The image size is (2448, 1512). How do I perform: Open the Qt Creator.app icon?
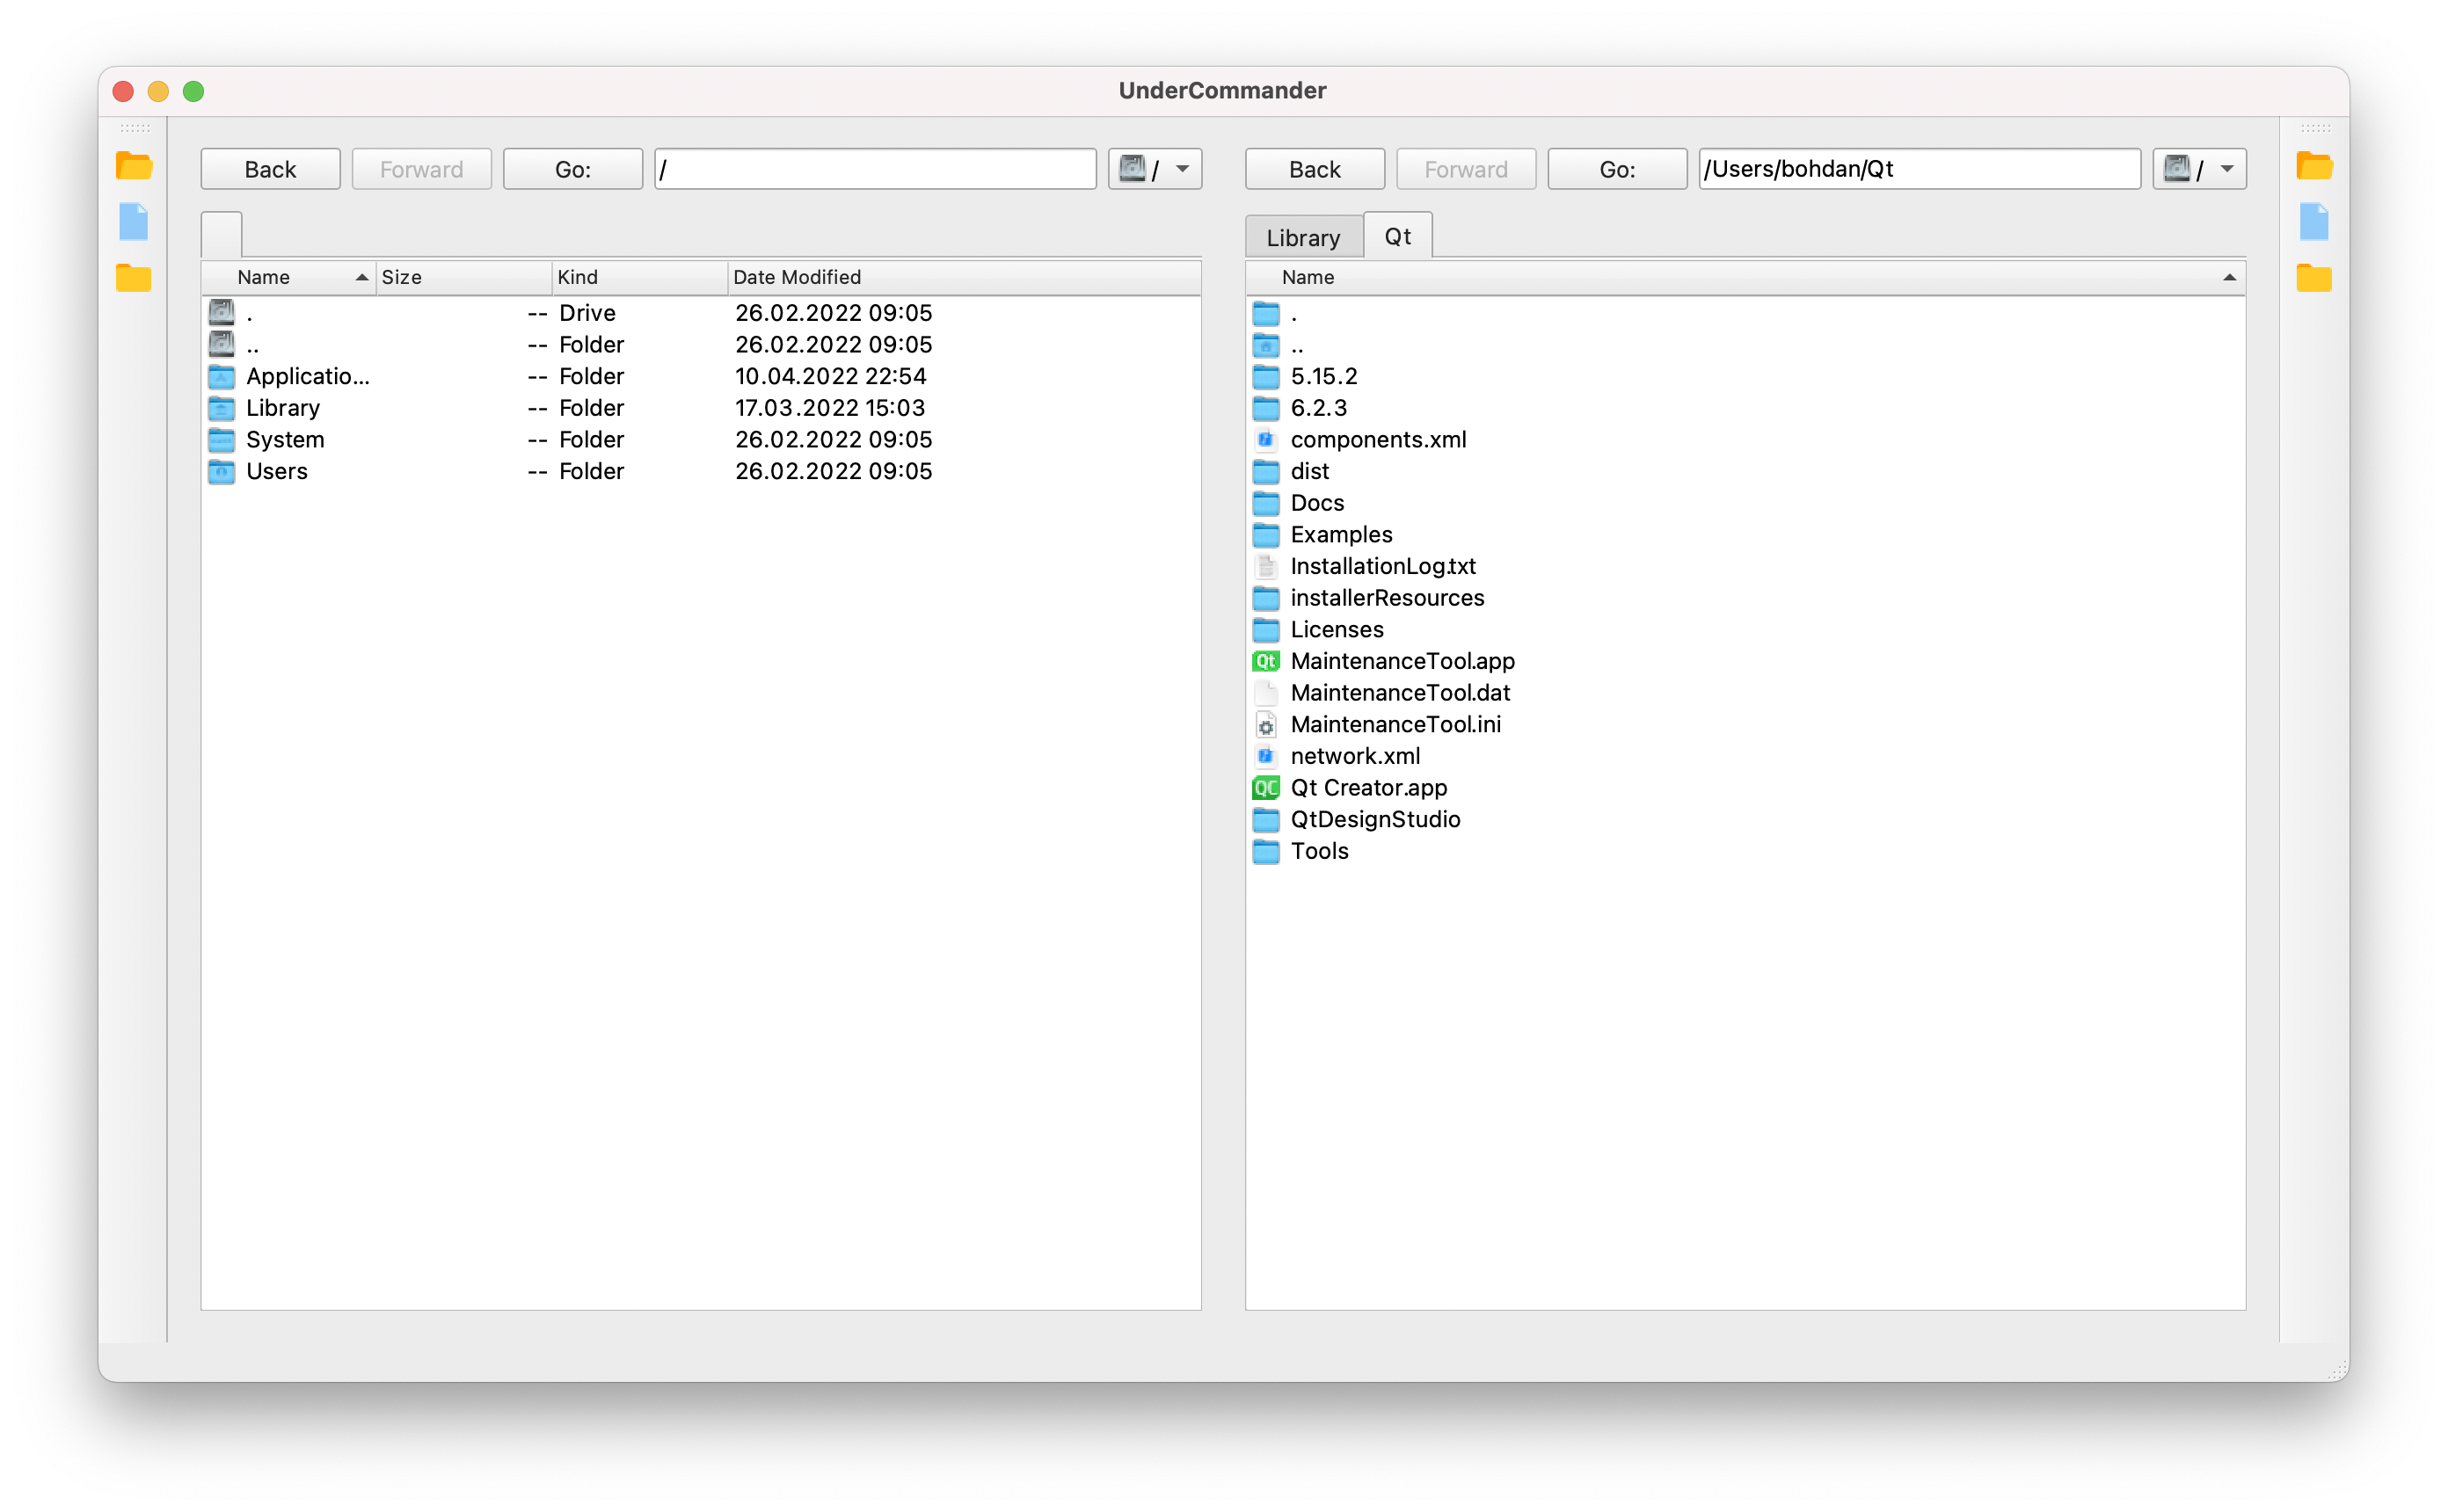pos(1266,788)
